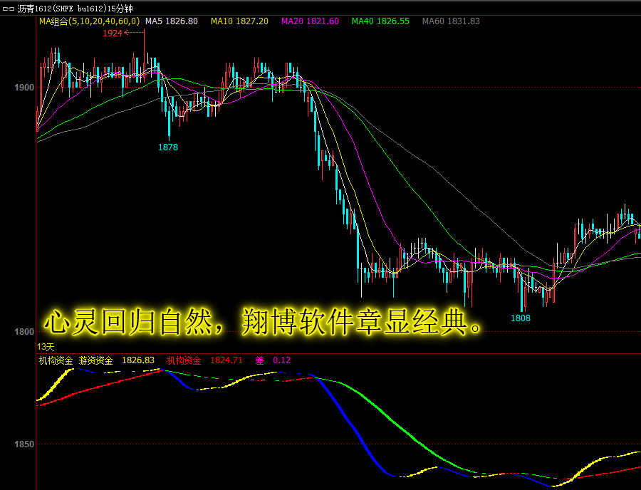Open the yellow 机构资金 indicator name

[56, 360]
